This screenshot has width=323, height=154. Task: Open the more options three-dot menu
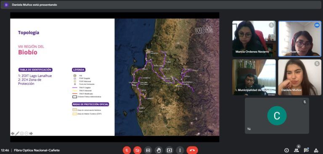(x=180, y=150)
